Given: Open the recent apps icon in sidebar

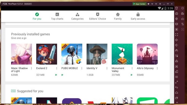Looking at the screenshot, I should click(177, 98).
